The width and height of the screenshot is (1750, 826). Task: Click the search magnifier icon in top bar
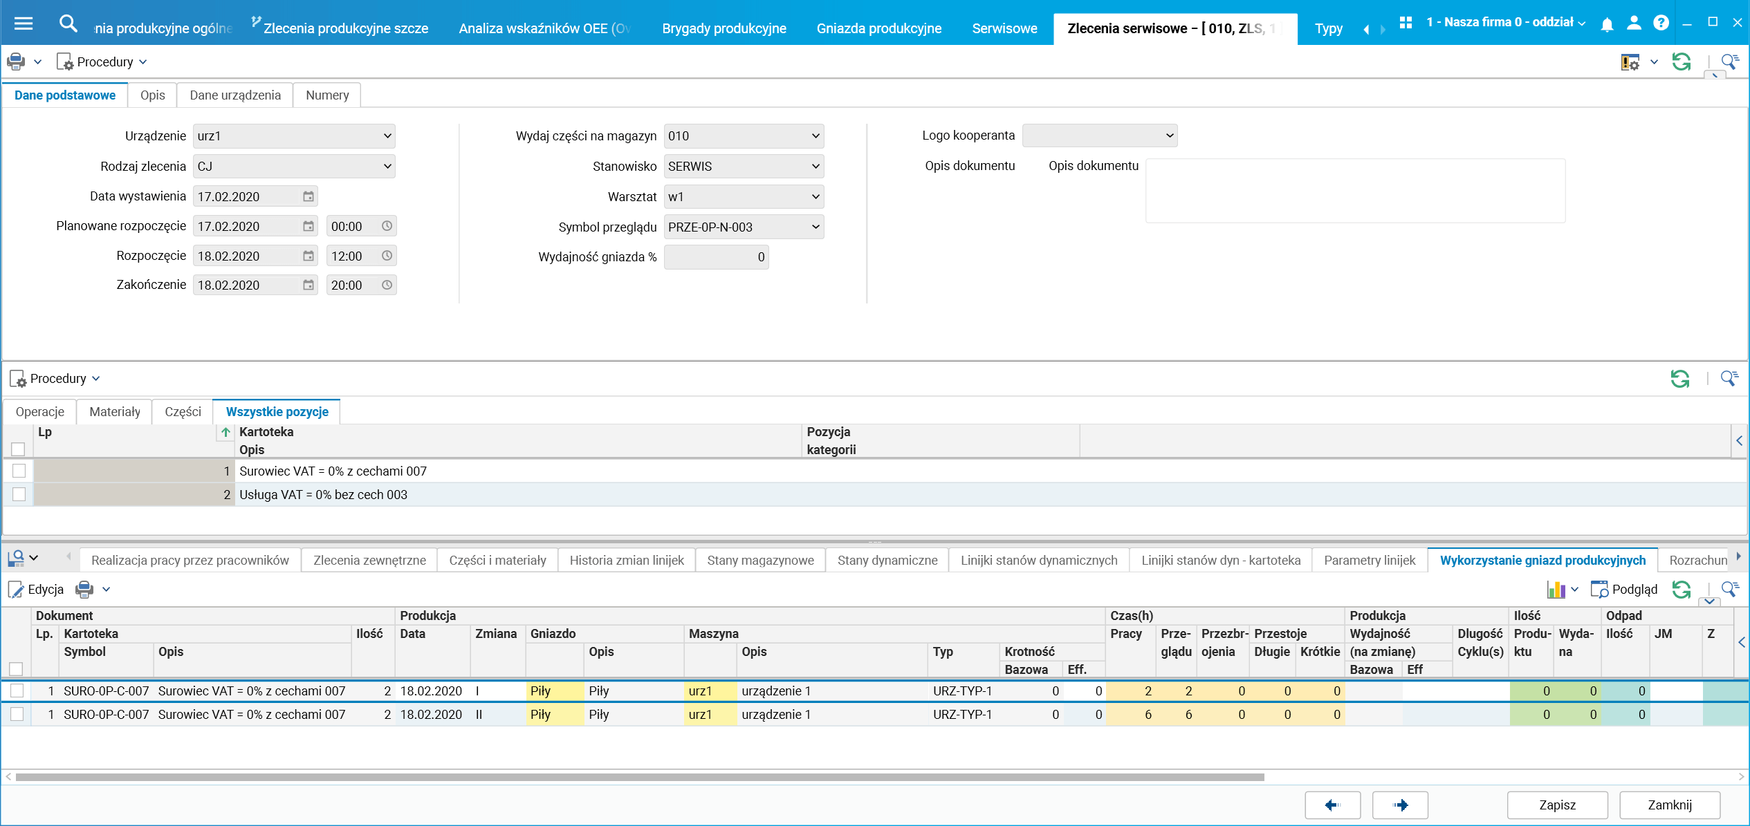(68, 24)
